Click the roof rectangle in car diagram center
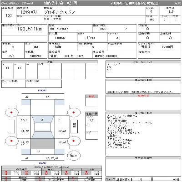 [43, 127]
